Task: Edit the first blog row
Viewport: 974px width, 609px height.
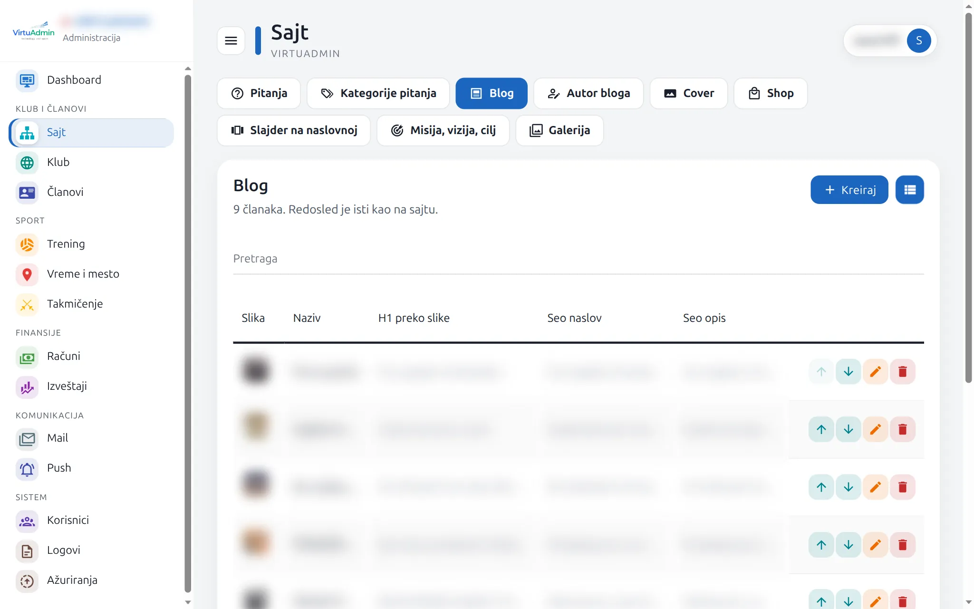Action: [x=875, y=371]
